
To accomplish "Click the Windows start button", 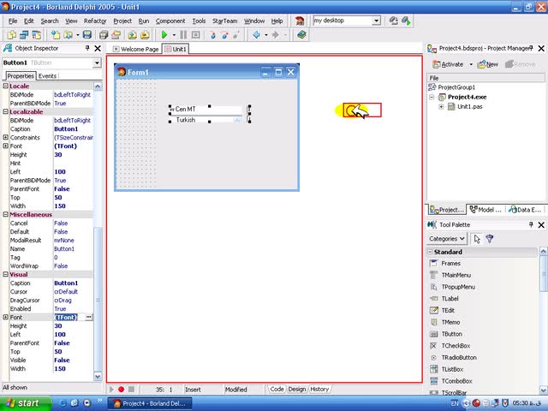I will (25, 403).
